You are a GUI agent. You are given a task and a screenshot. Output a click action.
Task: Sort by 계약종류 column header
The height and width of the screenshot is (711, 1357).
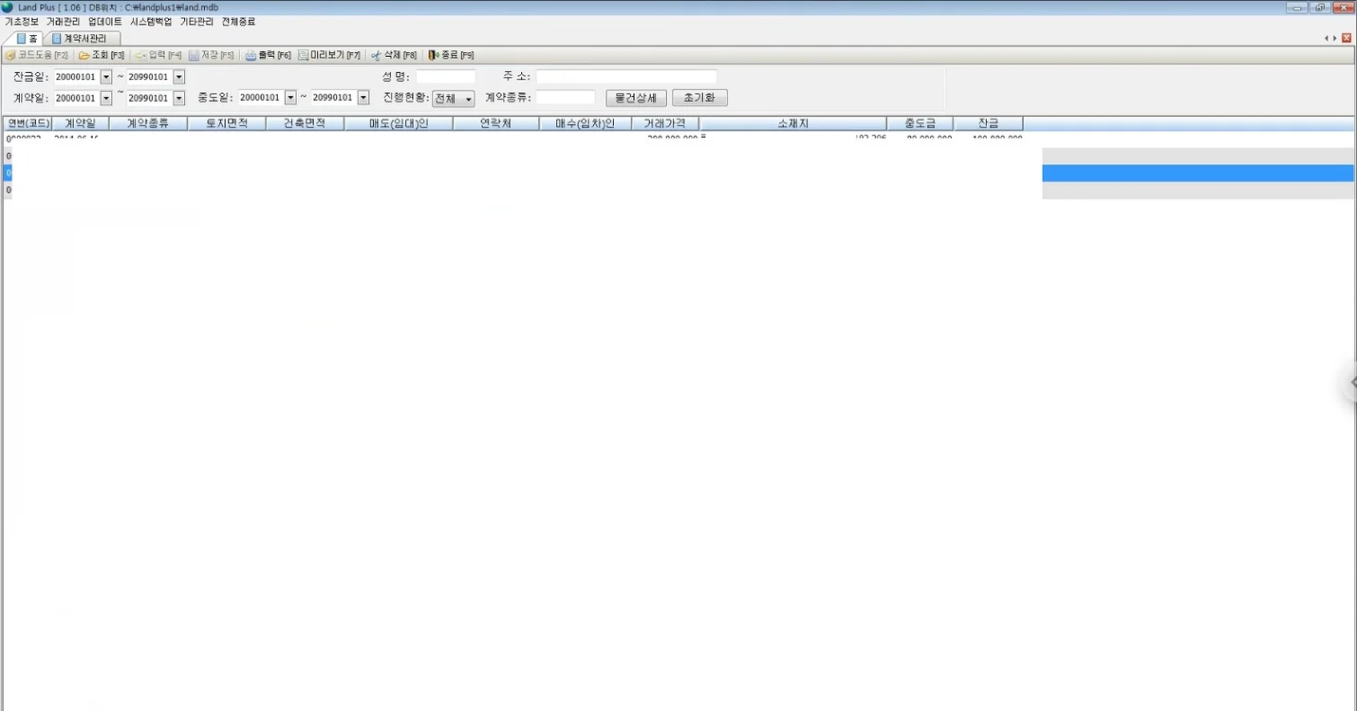tap(148, 123)
